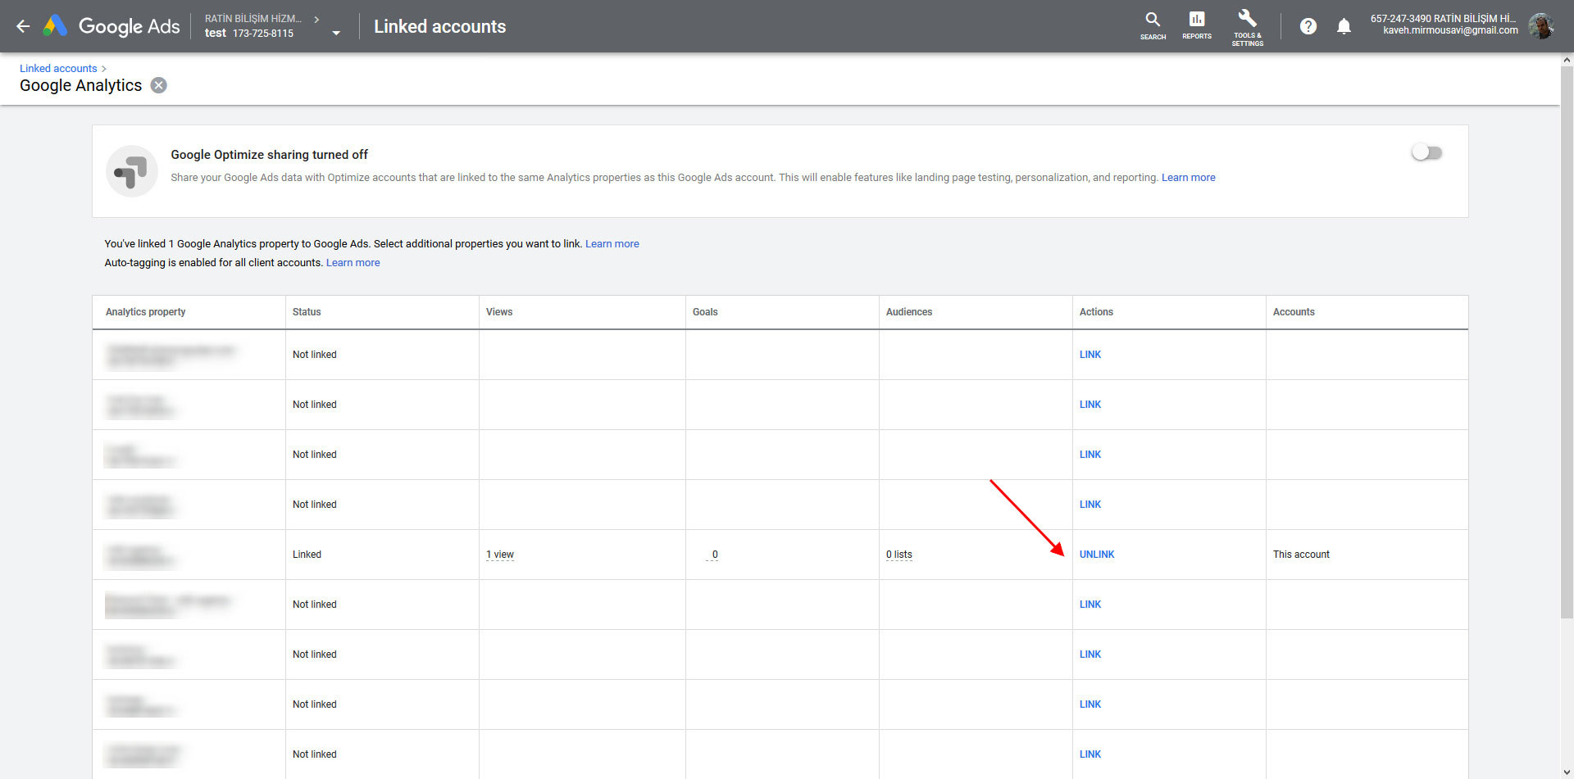Image resolution: width=1574 pixels, height=779 pixels.
Task: Click the 'test 173-725-8115' account label
Action: click(x=249, y=34)
